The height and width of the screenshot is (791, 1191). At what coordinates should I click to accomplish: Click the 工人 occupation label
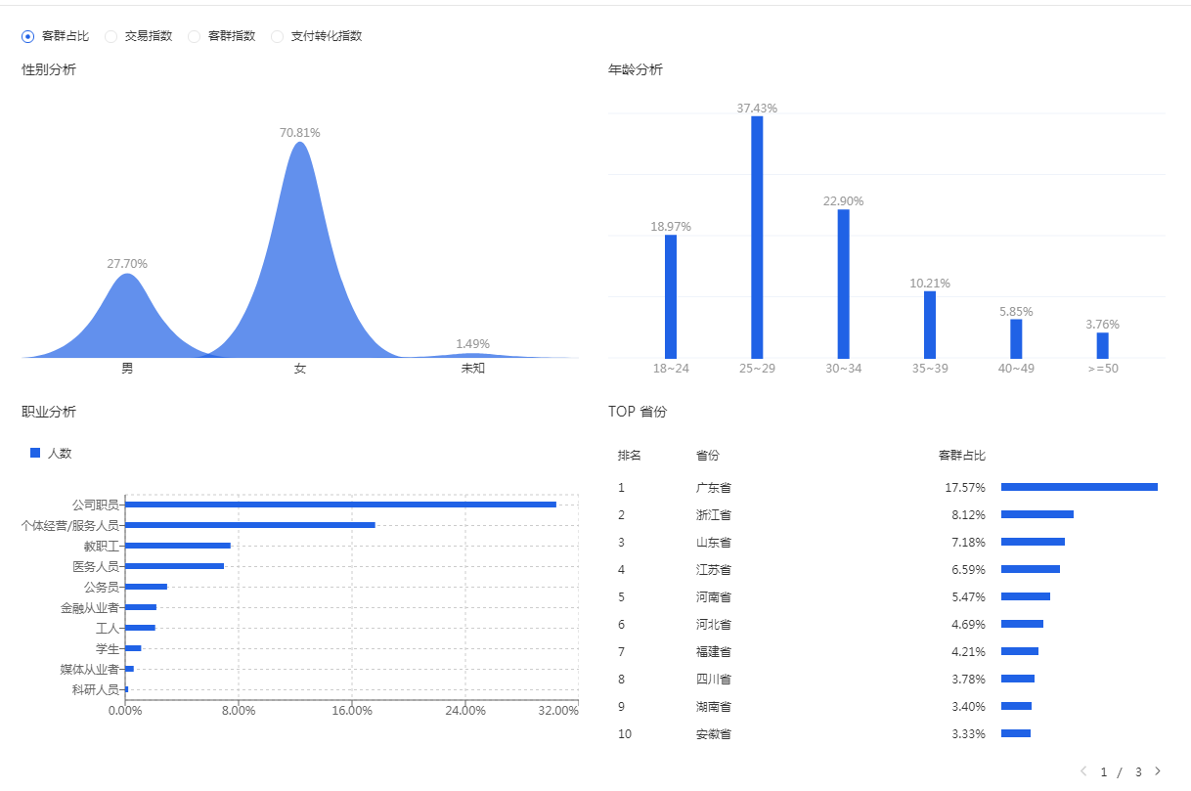tap(107, 628)
